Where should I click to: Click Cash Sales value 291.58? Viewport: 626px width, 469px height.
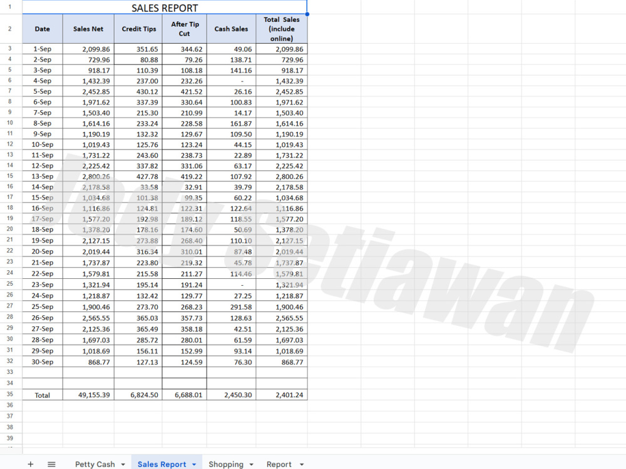tap(231, 307)
